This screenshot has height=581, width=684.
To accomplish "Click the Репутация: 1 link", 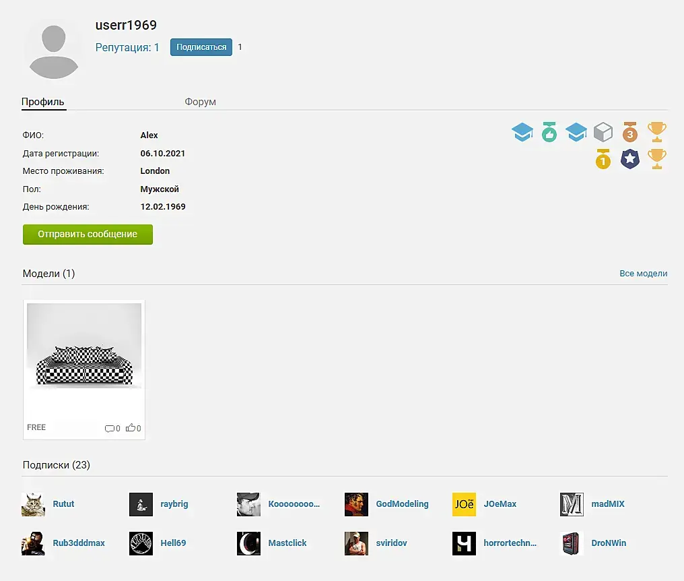I will coord(127,47).
